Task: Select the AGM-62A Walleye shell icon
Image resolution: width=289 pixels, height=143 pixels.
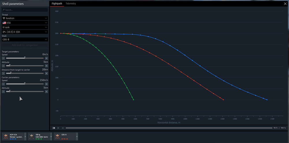Action: 6,136
